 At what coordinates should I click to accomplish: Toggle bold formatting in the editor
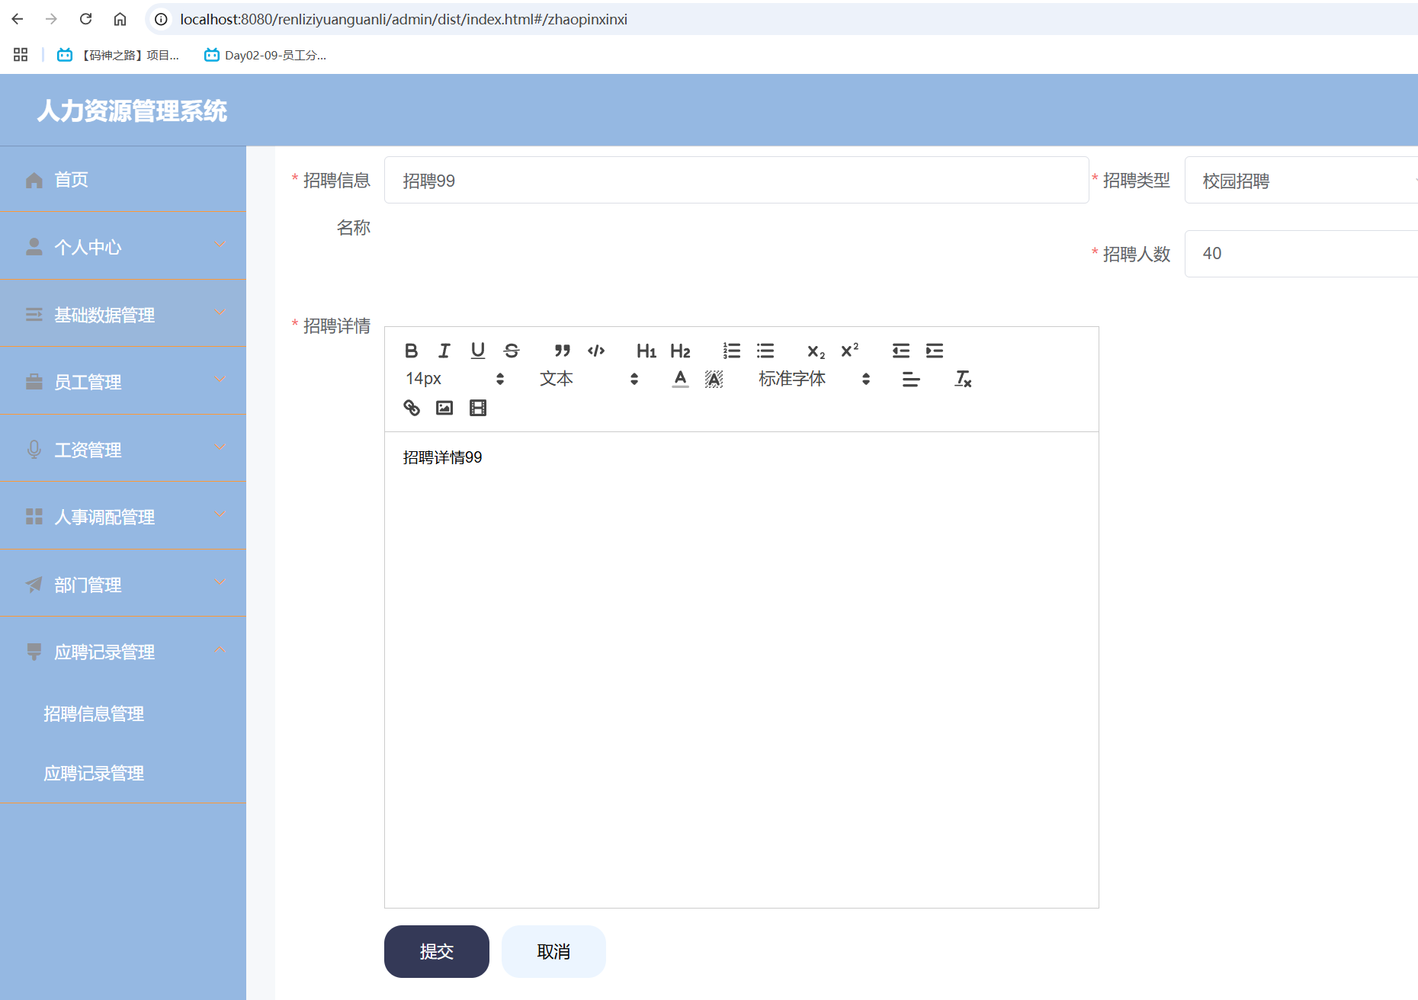pyautogui.click(x=411, y=351)
